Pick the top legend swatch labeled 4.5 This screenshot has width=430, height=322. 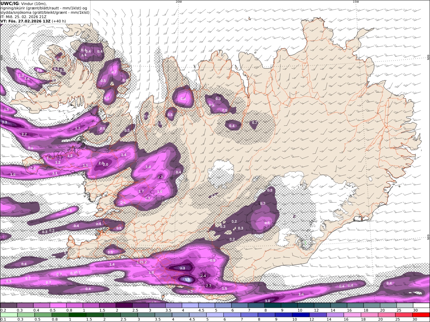(206, 305)
